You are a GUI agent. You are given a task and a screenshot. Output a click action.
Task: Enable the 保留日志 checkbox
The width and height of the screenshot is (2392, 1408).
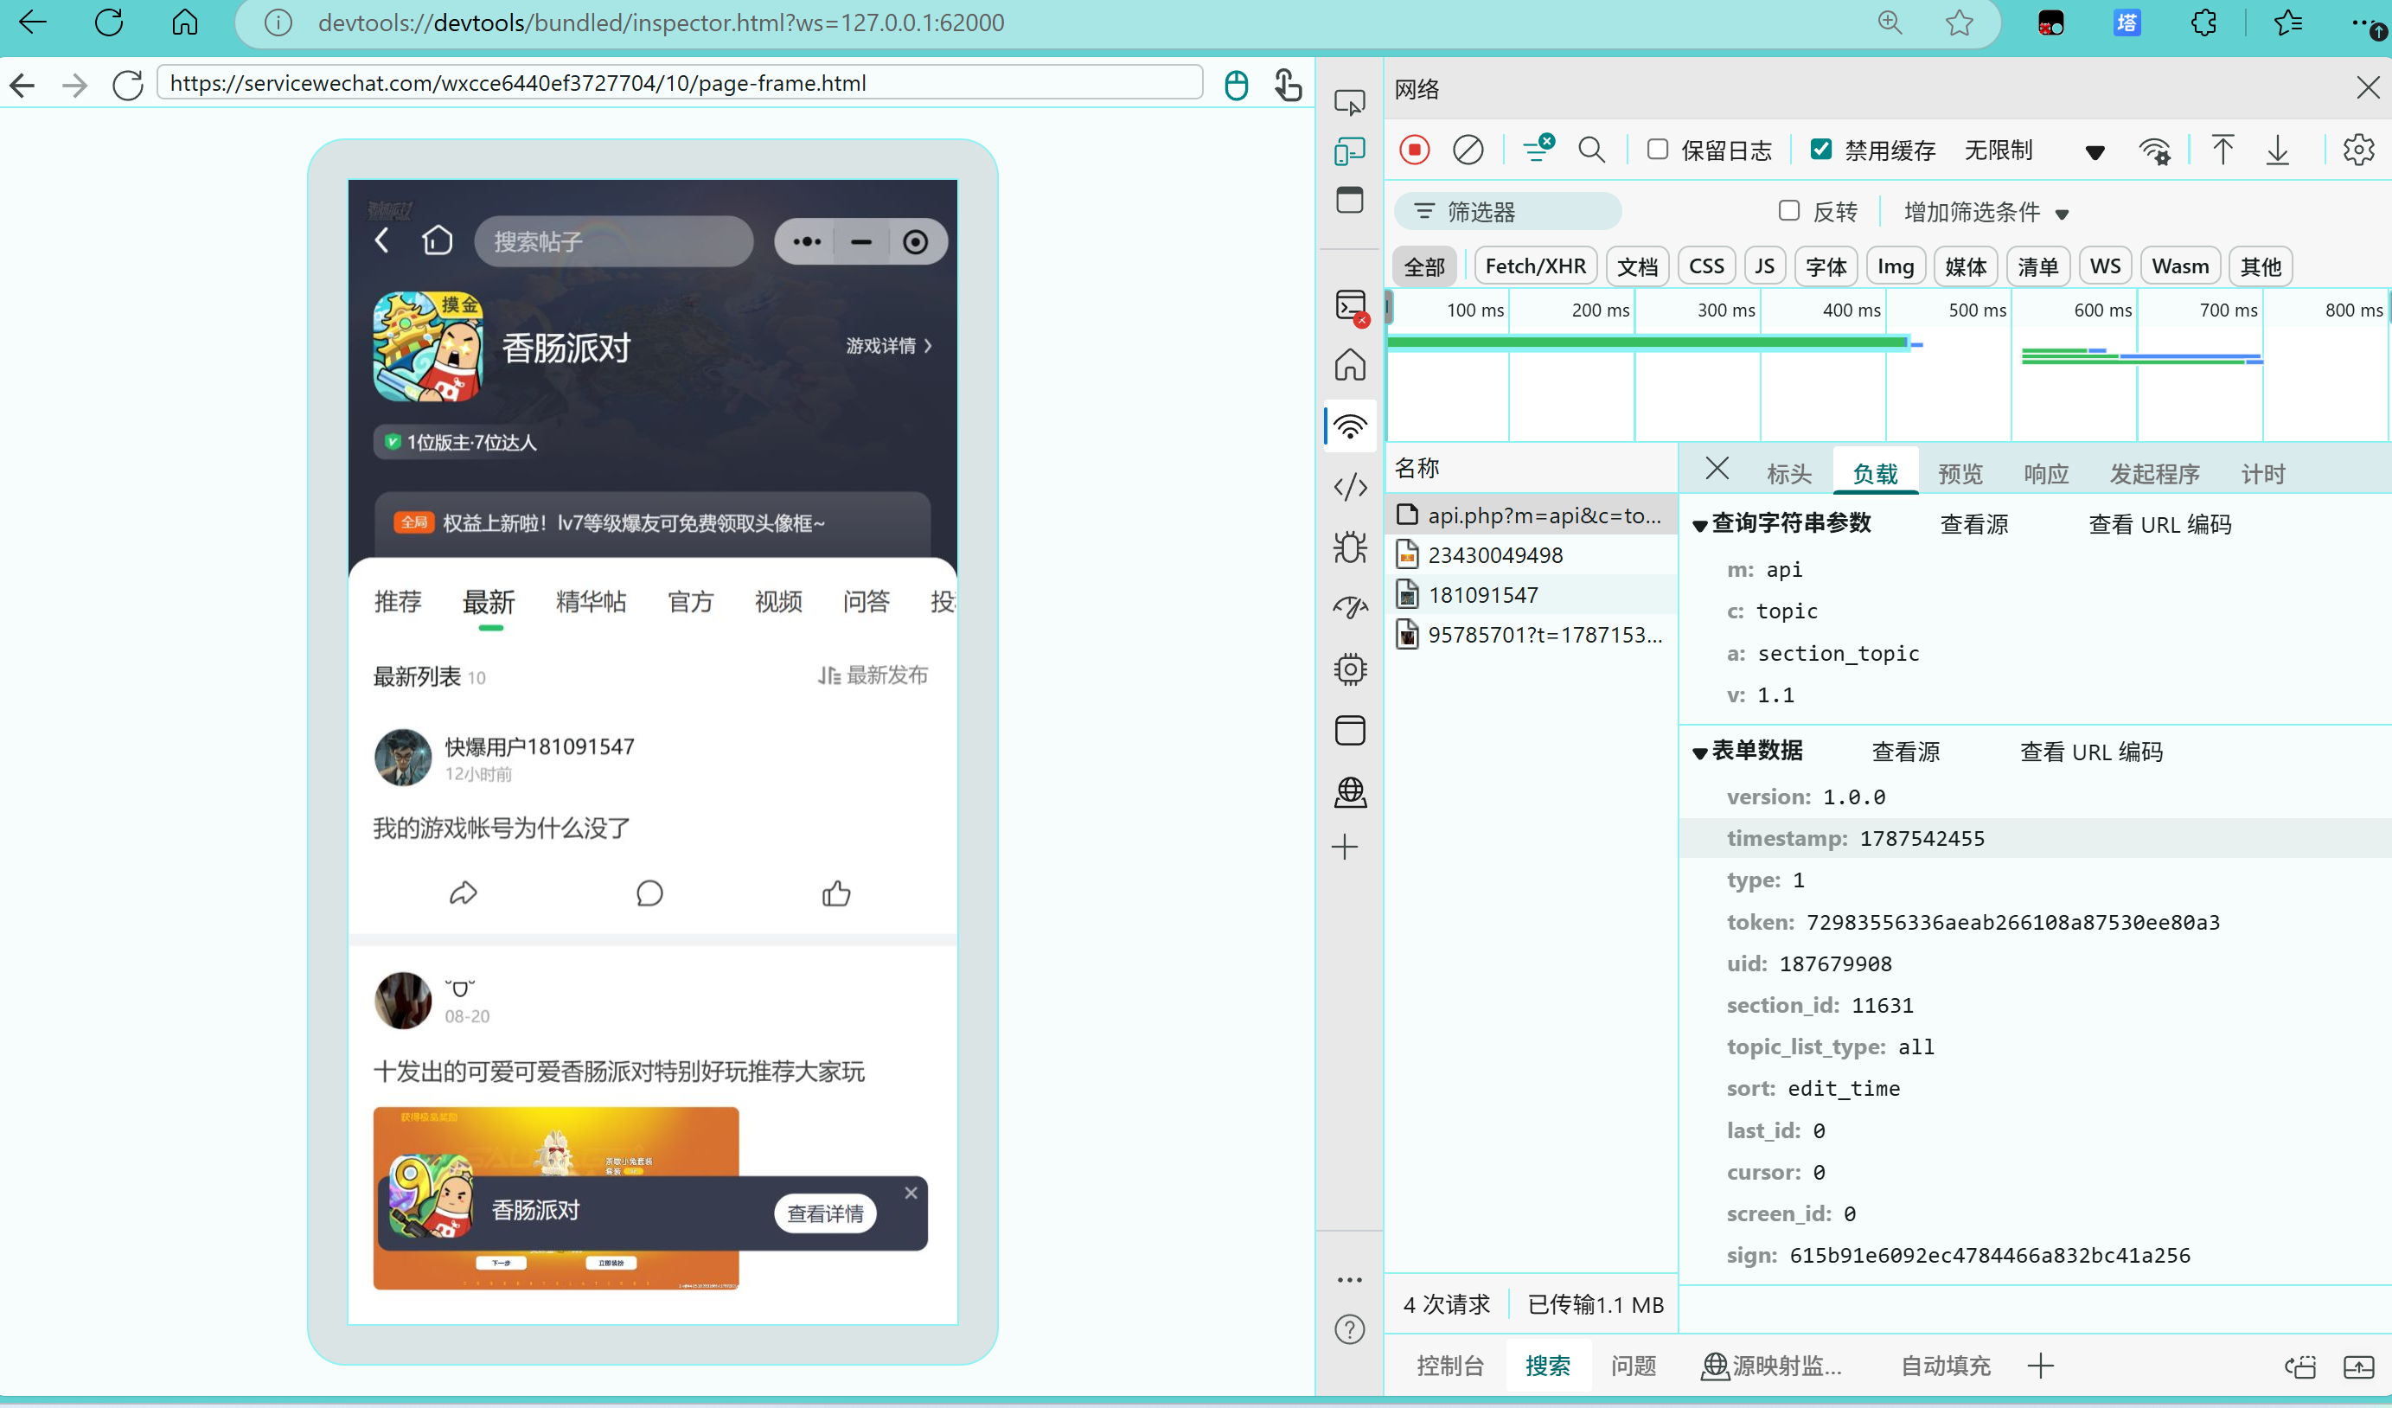[x=1657, y=149]
